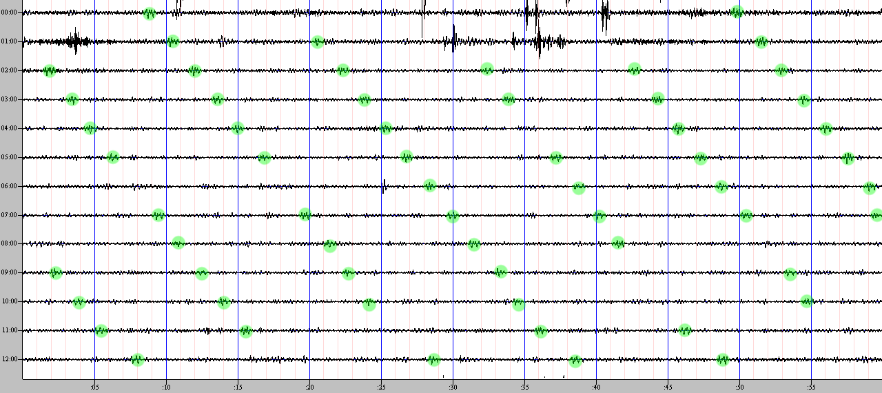Click the 00:00 hour label
Screen dimensions: 882x393
10,12
